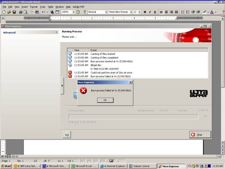Click the spelling status book icon
Screen dimensions: 225x169
click(111, 161)
